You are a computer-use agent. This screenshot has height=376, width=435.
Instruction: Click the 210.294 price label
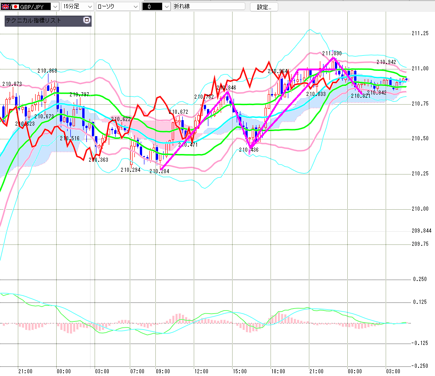tap(130, 169)
